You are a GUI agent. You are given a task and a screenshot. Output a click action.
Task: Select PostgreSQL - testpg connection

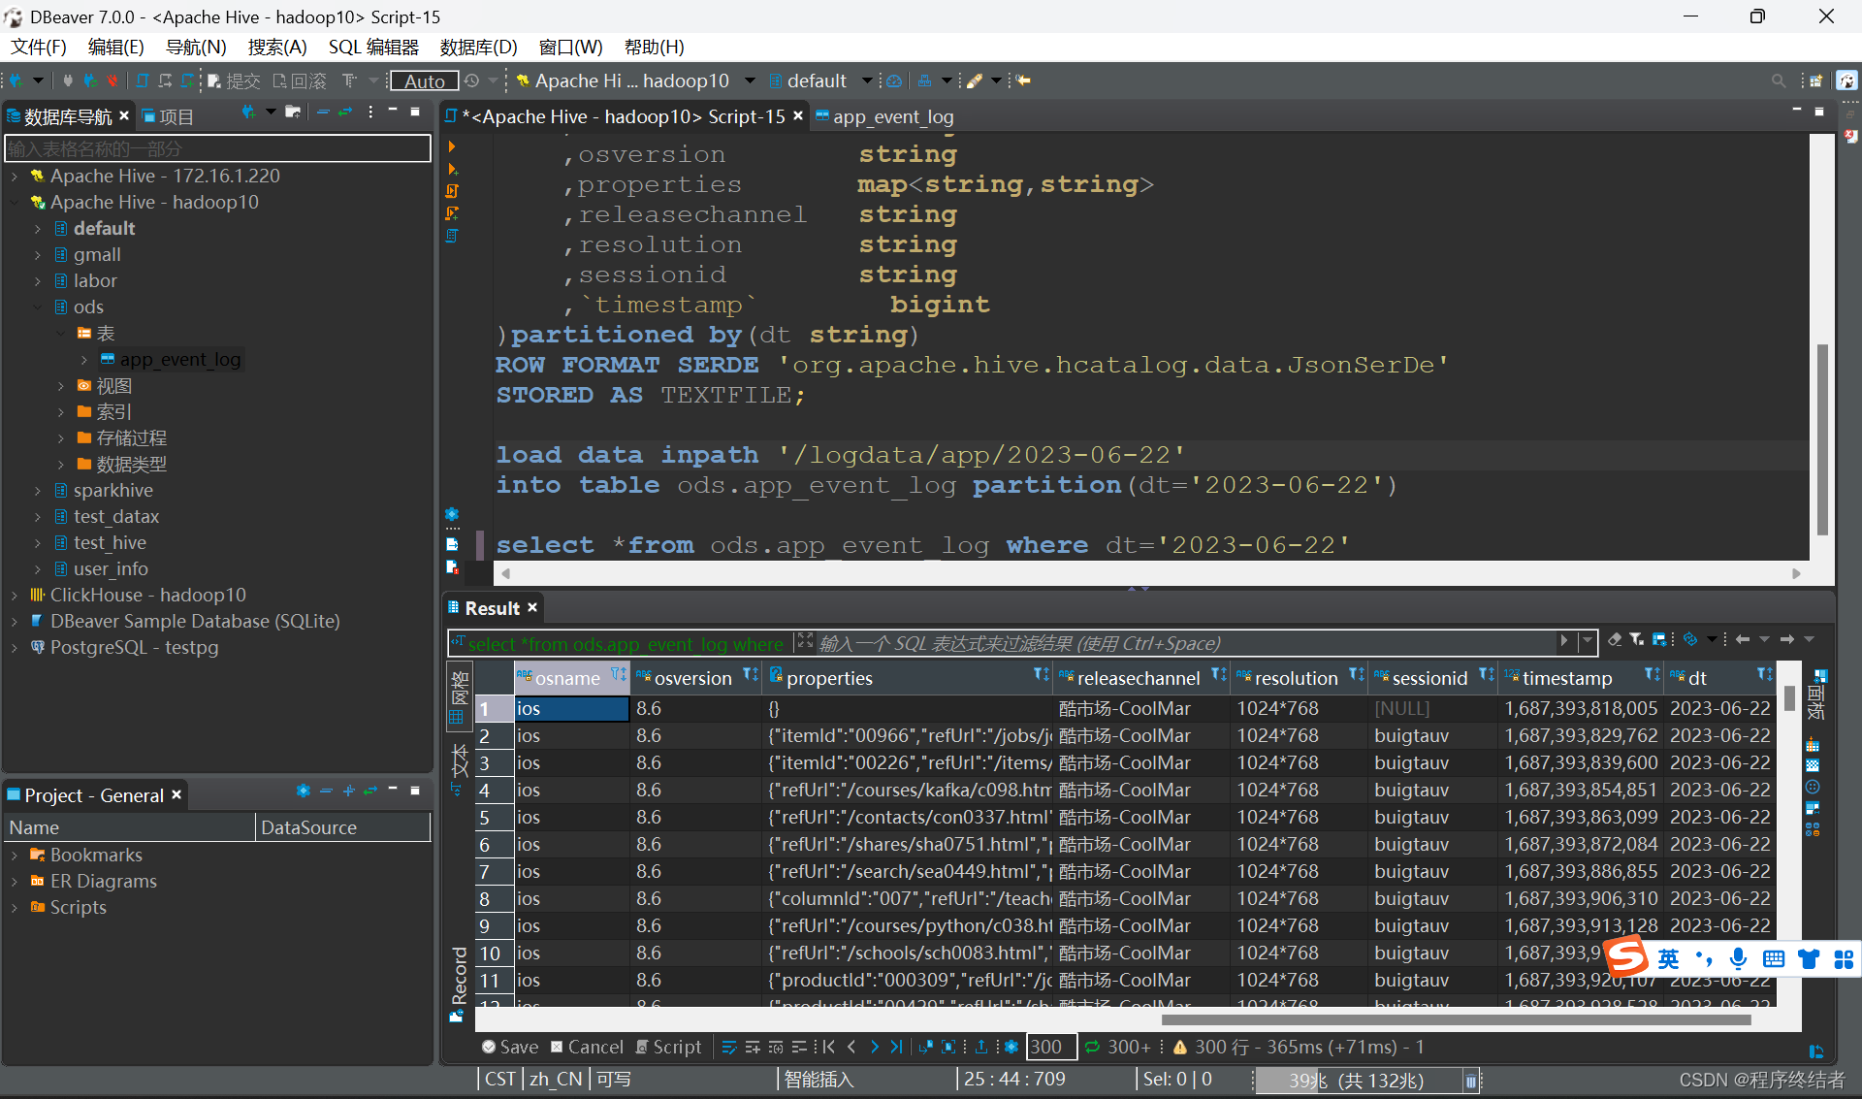pyautogui.click(x=134, y=647)
